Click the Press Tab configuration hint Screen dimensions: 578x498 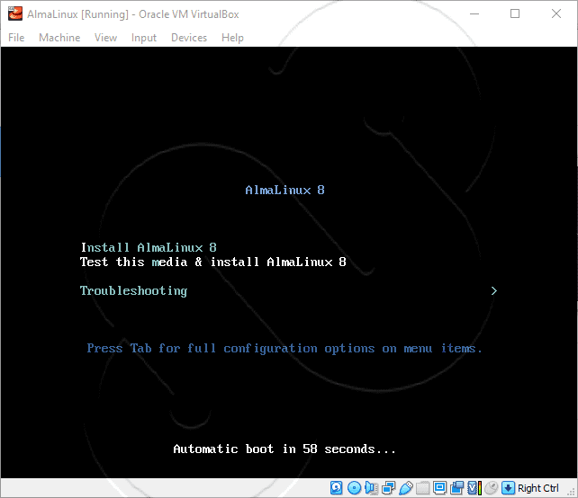tap(284, 348)
